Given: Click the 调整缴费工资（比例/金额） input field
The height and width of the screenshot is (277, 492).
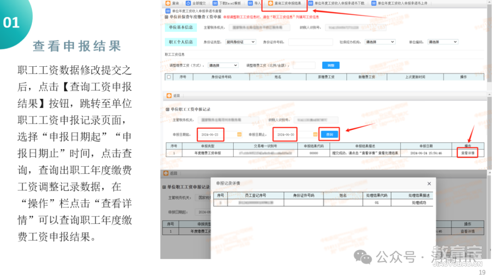Looking at the screenshot, I should coord(304,65).
